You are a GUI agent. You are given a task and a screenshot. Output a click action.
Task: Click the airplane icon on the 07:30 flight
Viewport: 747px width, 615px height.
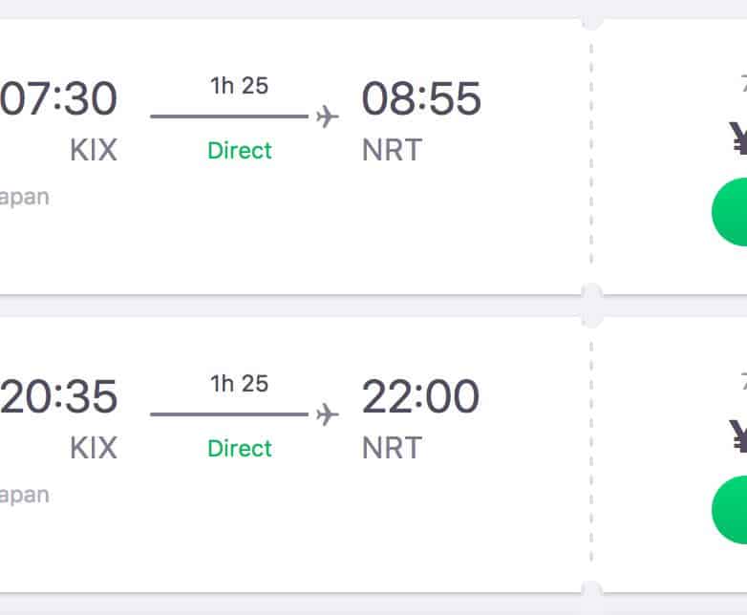point(327,117)
